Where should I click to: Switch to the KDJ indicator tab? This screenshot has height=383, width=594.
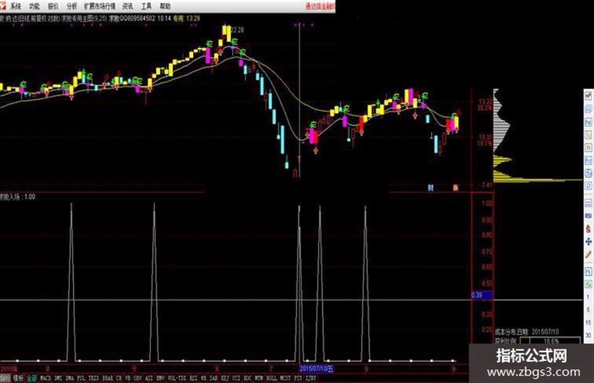(224, 378)
